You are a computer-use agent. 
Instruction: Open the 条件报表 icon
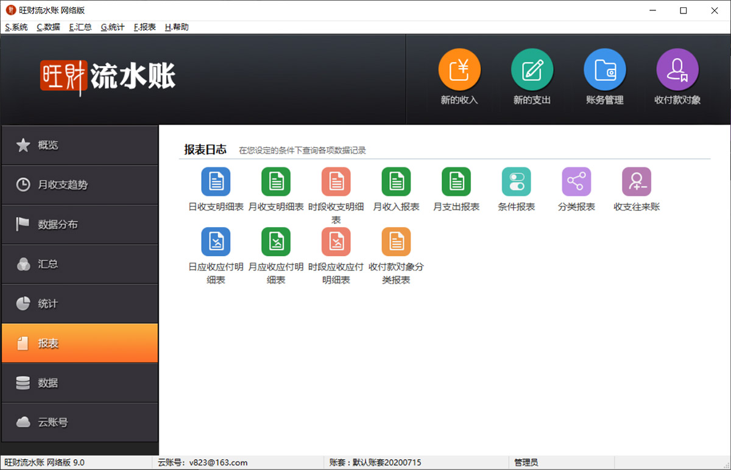[x=516, y=181]
